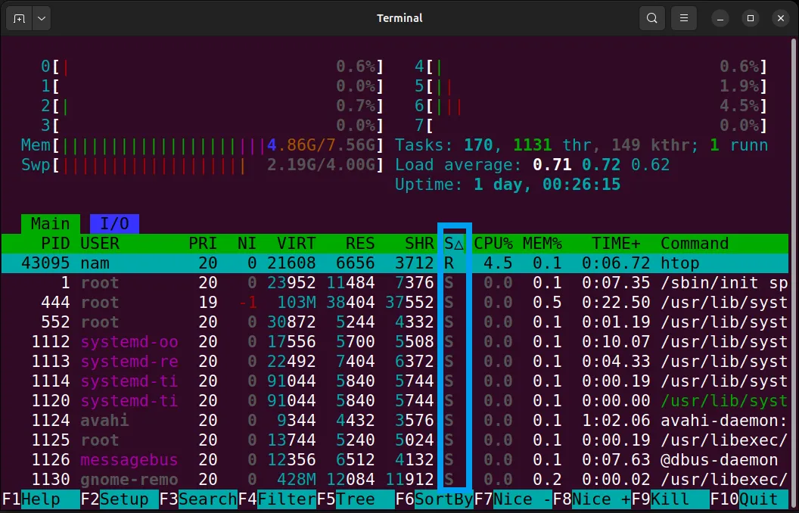799x513 pixels.
Task: Click the RES value 38404
Action: pos(350,303)
